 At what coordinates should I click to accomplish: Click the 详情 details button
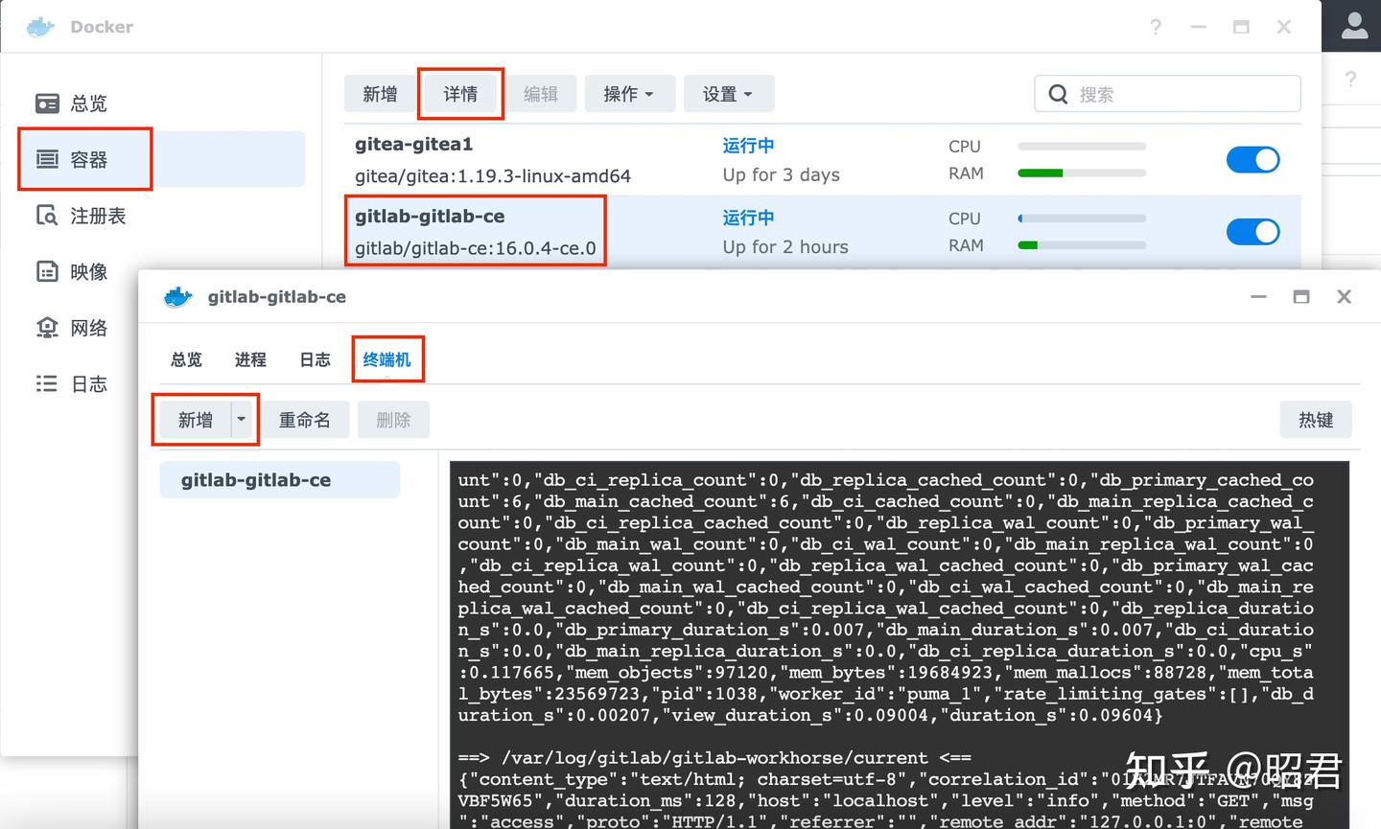click(460, 93)
